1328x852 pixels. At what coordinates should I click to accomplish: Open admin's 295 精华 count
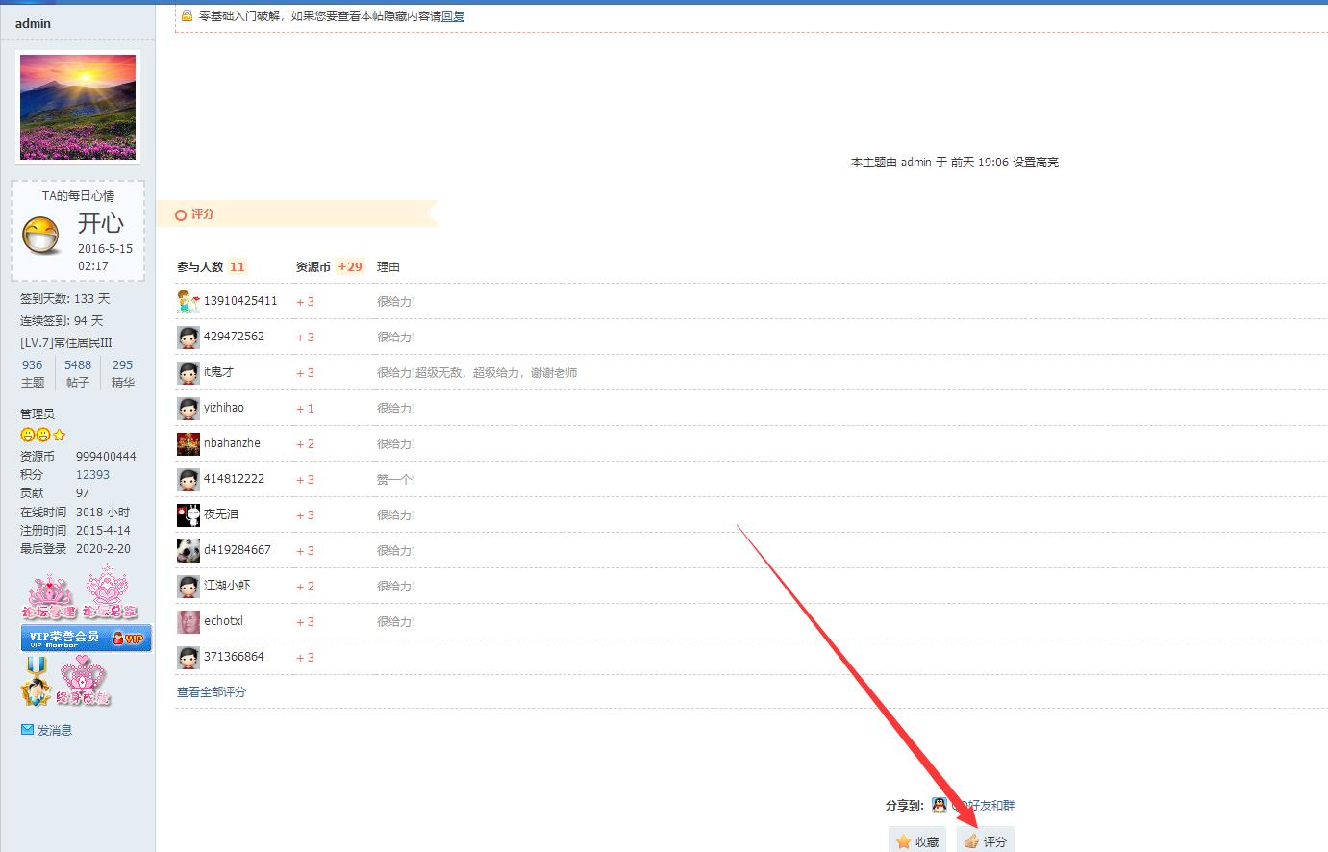click(123, 365)
